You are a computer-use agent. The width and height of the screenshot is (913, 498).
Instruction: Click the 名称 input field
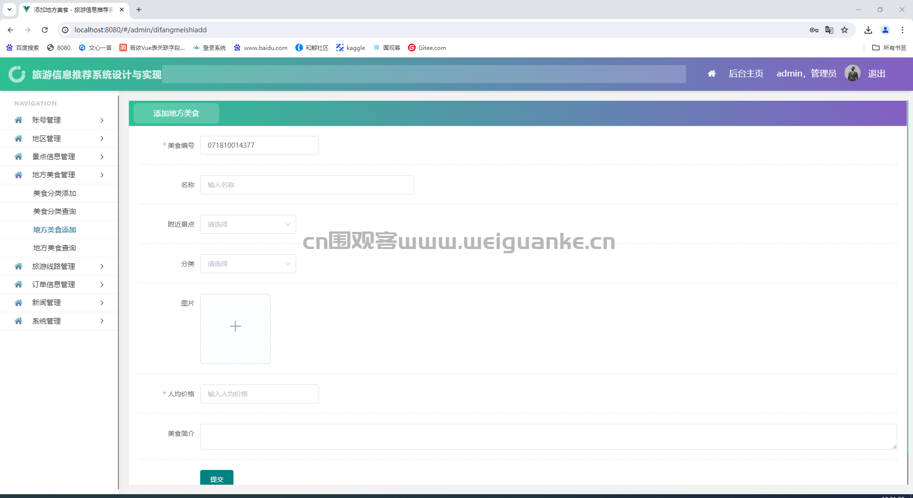[x=307, y=185]
